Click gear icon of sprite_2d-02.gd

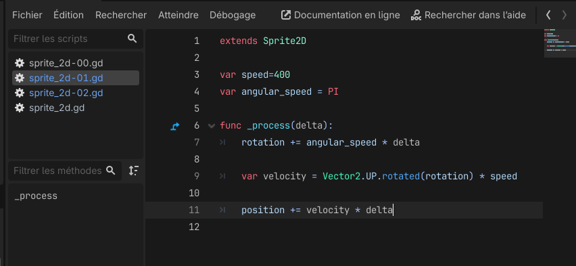click(20, 93)
